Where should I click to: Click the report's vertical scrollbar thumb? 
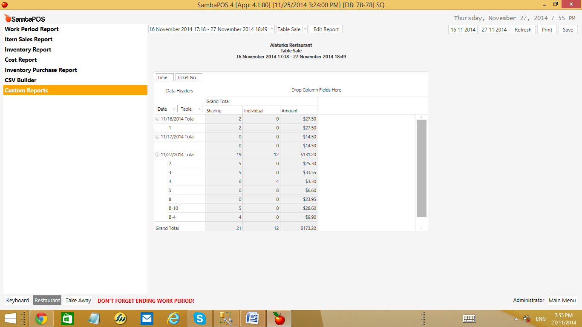421,168
